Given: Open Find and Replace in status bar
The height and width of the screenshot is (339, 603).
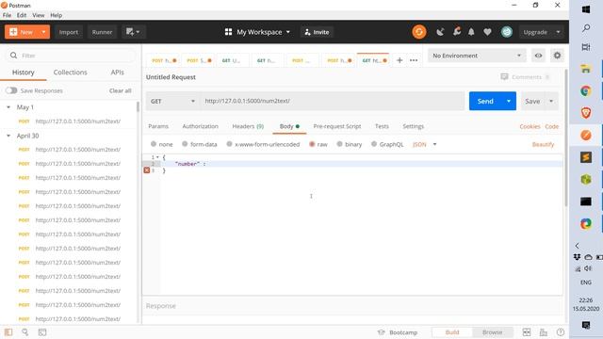Looking at the screenshot, I should click(x=25, y=332).
